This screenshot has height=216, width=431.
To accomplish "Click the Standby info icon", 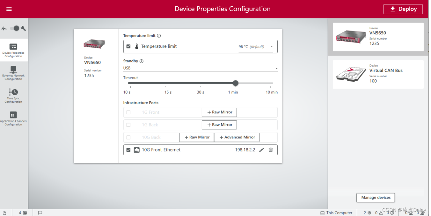I will (x=141, y=61).
